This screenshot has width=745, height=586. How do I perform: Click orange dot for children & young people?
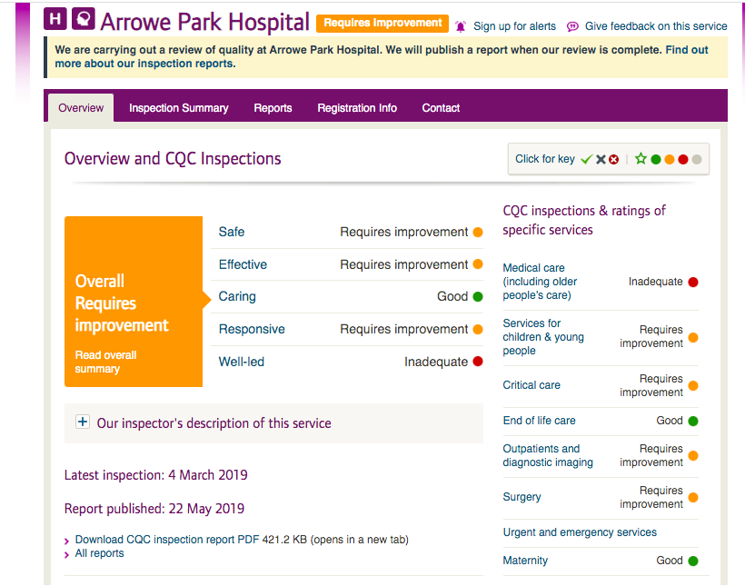pyautogui.click(x=693, y=337)
